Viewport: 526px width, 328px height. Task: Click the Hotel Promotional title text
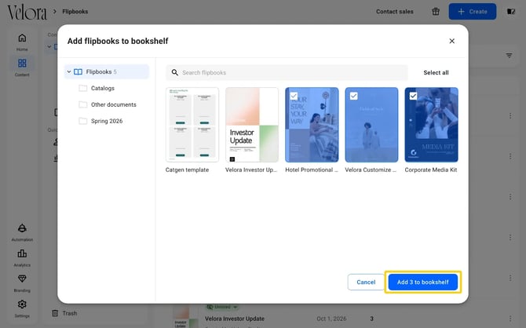click(x=312, y=169)
